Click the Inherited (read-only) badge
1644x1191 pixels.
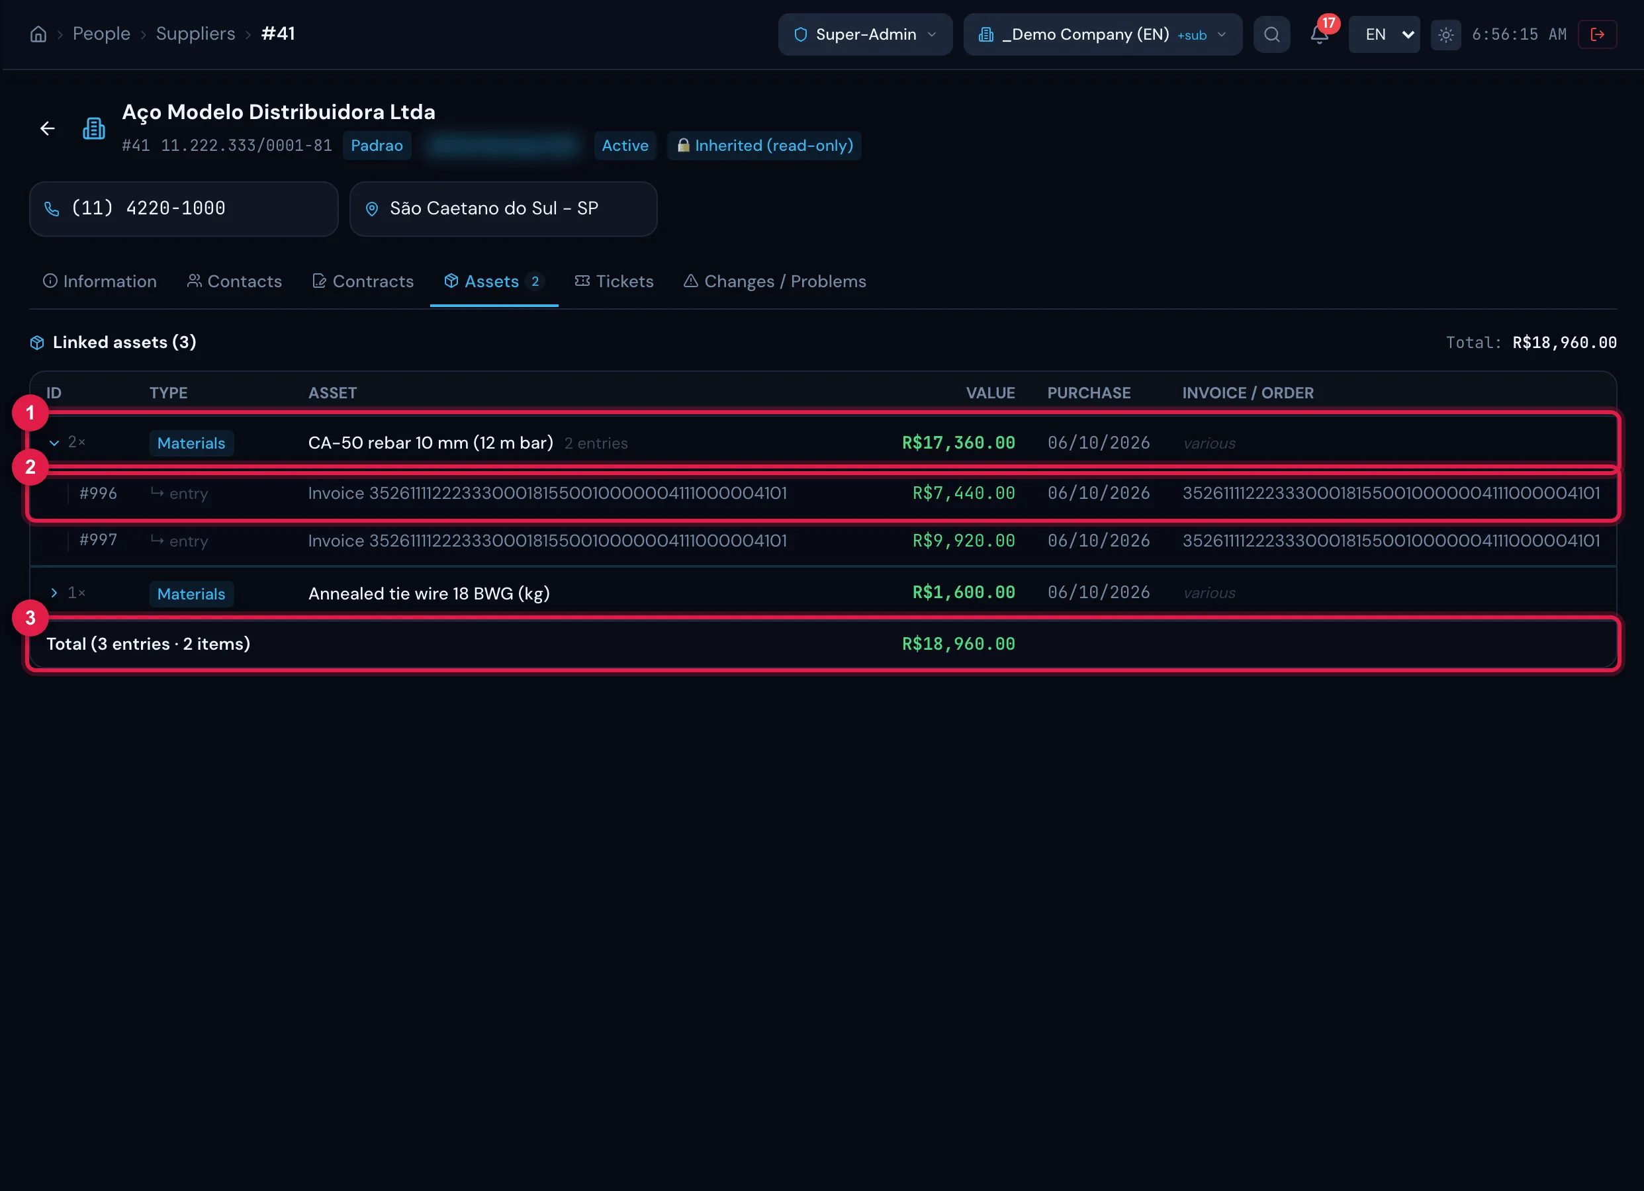764,146
